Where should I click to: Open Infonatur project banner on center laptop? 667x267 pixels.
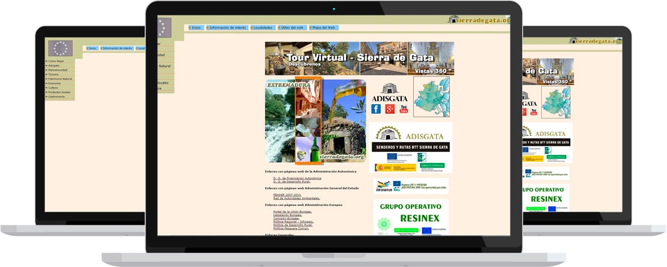point(410,186)
